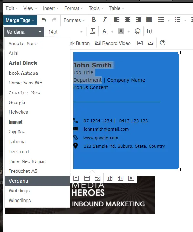Delete table row icon

[x=98, y=178]
